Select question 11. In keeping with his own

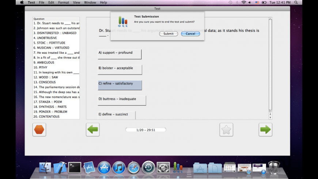click(x=56, y=72)
